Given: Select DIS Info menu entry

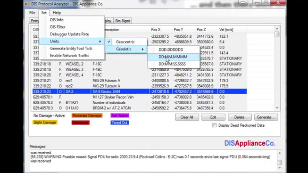Looking at the screenshot, I should tap(72, 20).
